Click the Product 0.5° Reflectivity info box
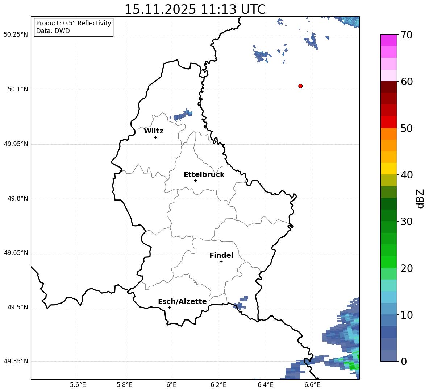The image size is (429, 392). [74, 27]
